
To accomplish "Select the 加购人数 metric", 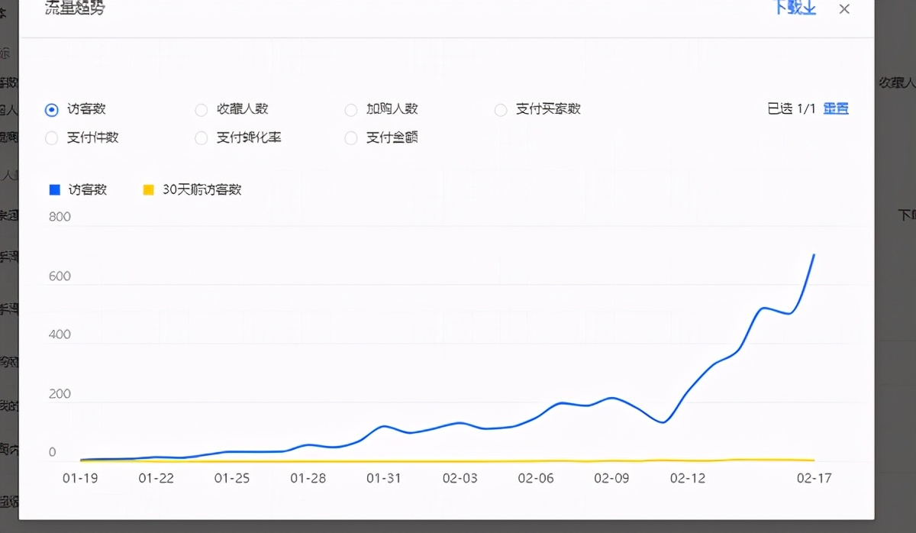I will pyautogui.click(x=350, y=109).
